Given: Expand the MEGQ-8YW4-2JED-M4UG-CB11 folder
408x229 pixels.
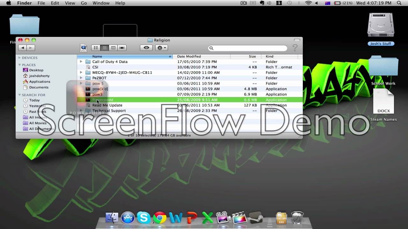Looking at the screenshot, I should point(81,73).
